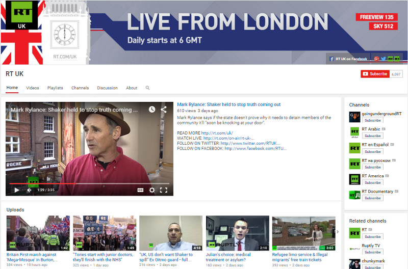The image size is (408, 269).
Task: Click the goingundergroundRT channel avatar
Action: click(x=354, y=117)
